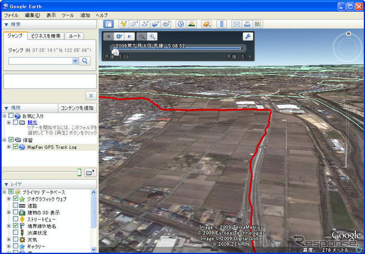
Task: Open the 観光 link
Action: tap(33, 122)
